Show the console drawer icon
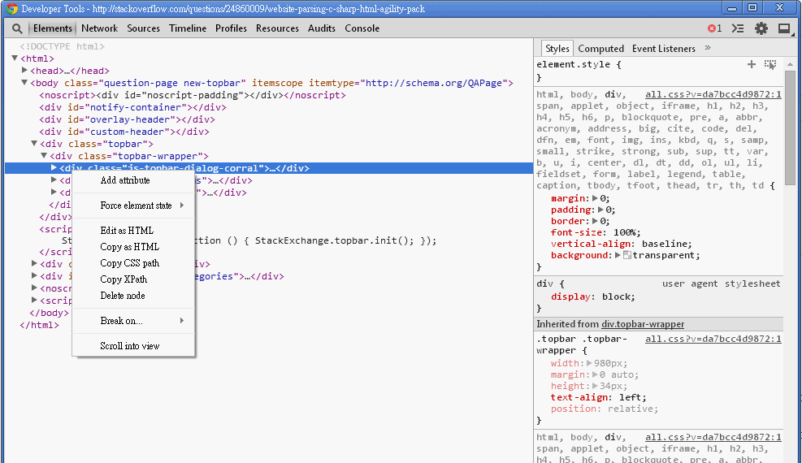The image size is (802, 463). (738, 28)
